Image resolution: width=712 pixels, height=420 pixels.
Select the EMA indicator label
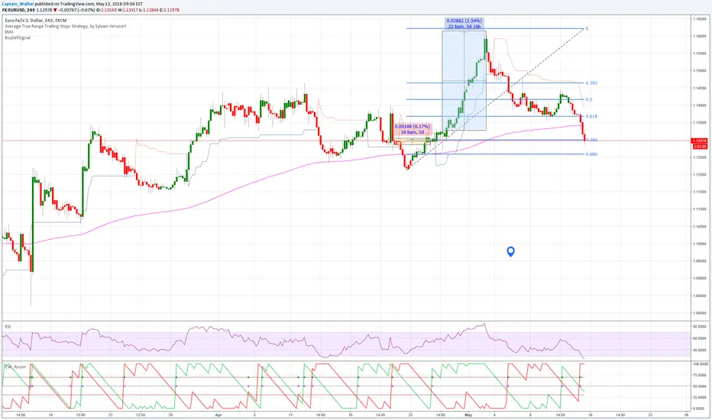(x=9, y=32)
